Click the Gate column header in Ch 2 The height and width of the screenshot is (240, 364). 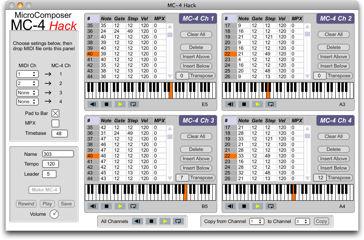[257, 19]
